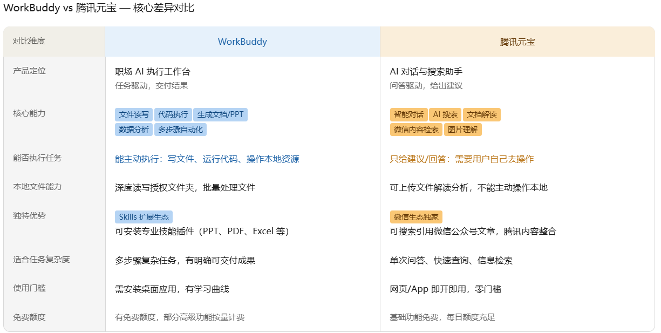661x333 pixels.
Task: Click the text 多步骤复杂任务，有明确可交付成果
Action: pyautogui.click(x=185, y=261)
